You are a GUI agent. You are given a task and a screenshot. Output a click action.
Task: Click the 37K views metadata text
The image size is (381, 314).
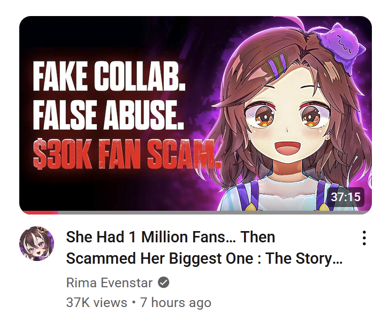point(96,303)
